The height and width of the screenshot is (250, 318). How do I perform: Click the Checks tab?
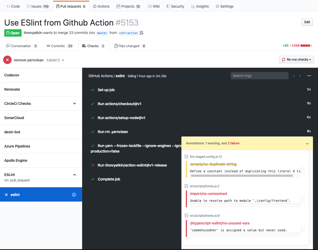tap(94, 46)
